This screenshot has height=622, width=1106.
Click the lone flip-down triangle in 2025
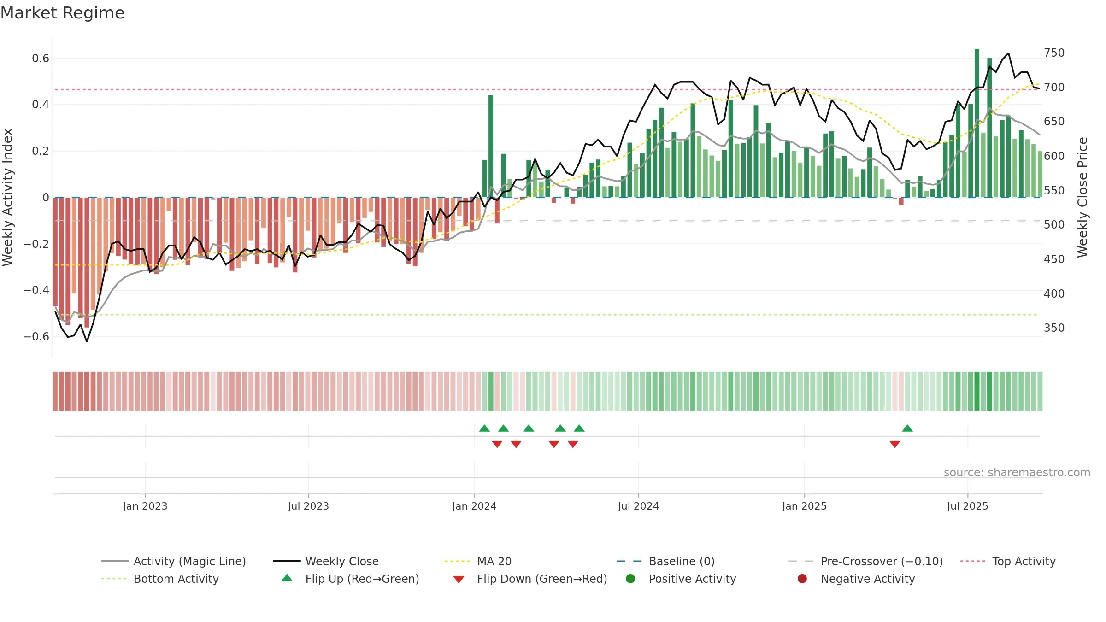895,444
